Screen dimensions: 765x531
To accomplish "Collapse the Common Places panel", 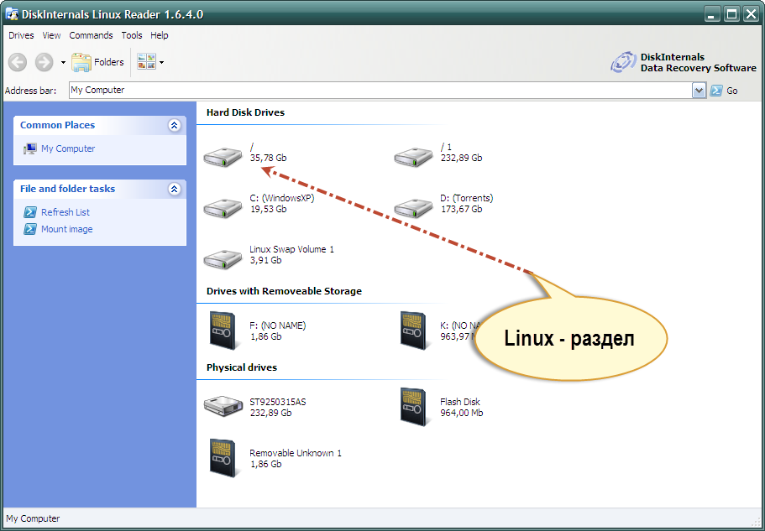I will point(175,125).
